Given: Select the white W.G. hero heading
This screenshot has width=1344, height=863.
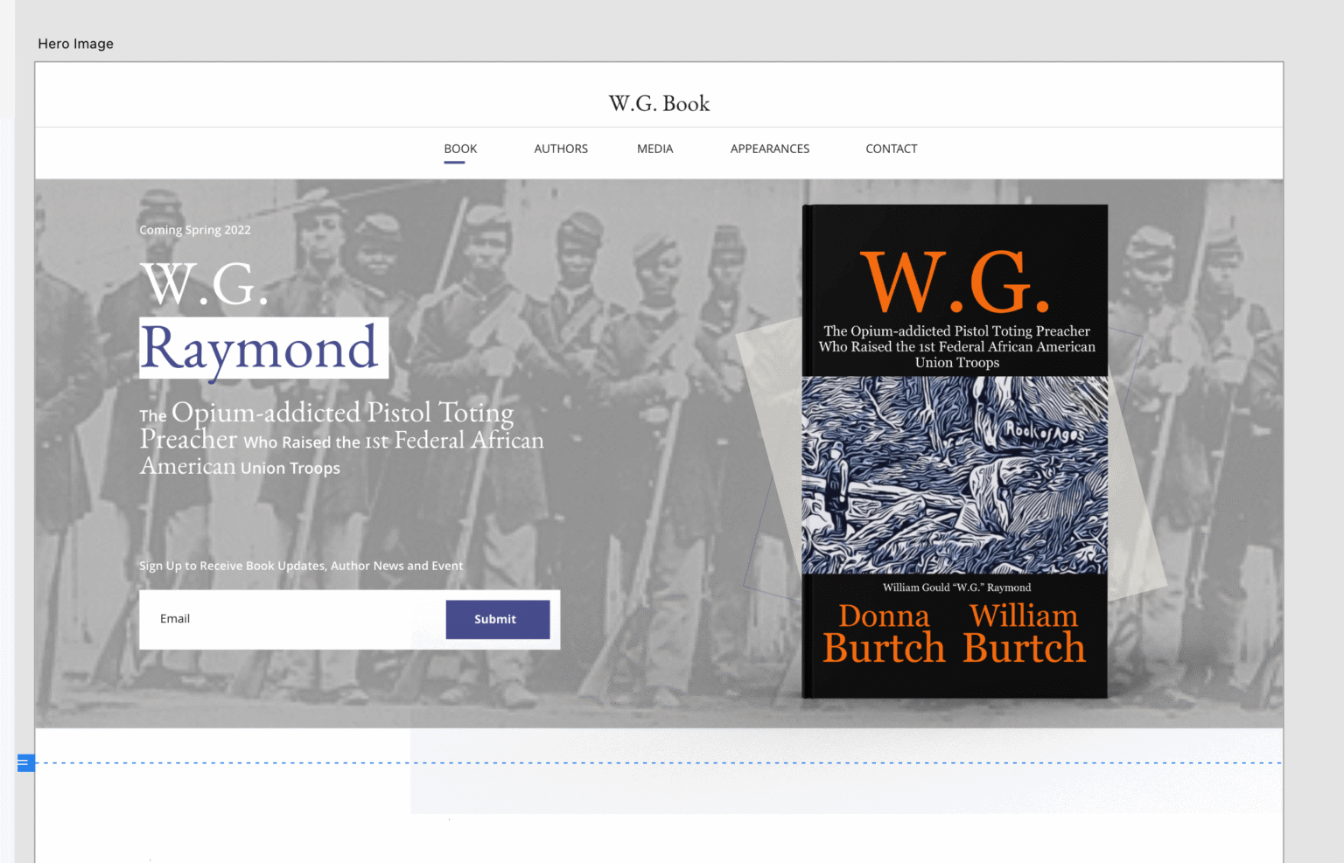Looking at the screenshot, I should point(204,284).
